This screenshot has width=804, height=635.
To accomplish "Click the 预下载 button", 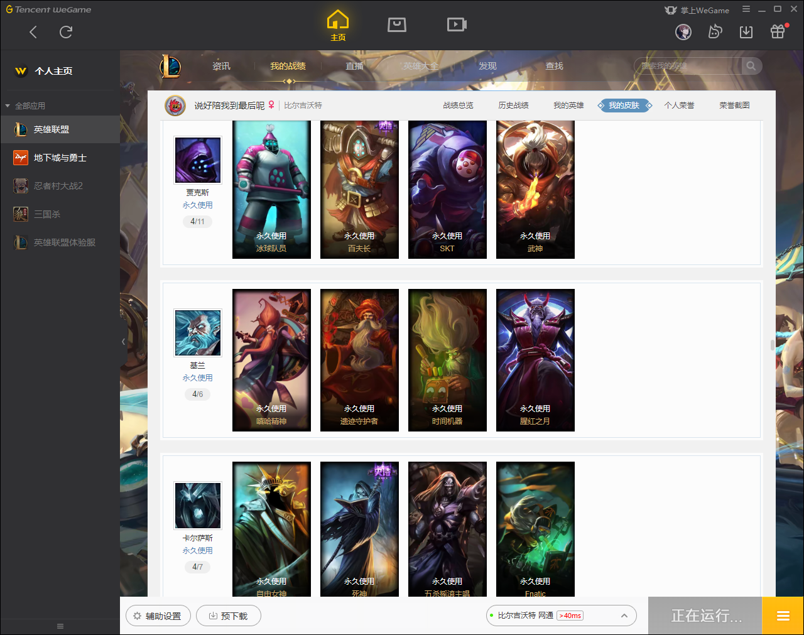I will (x=228, y=616).
